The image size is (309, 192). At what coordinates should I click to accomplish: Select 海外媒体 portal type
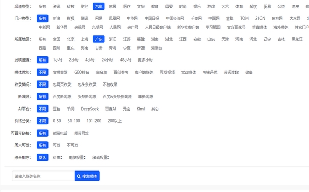pos(281,27)
